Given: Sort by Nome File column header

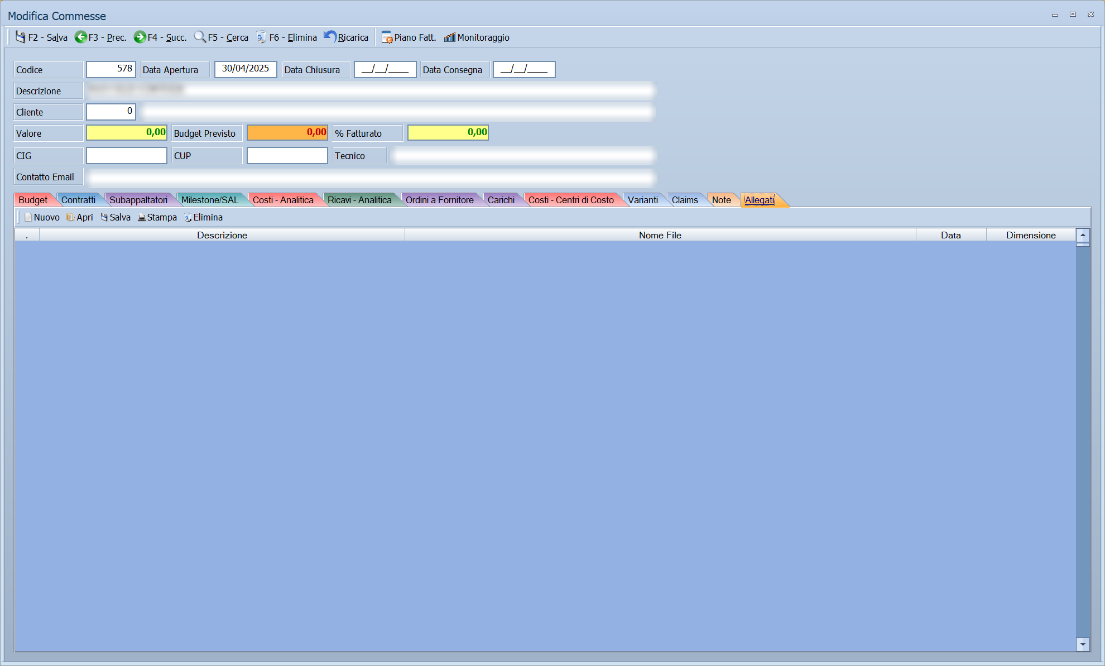Looking at the screenshot, I should pyautogui.click(x=660, y=235).
